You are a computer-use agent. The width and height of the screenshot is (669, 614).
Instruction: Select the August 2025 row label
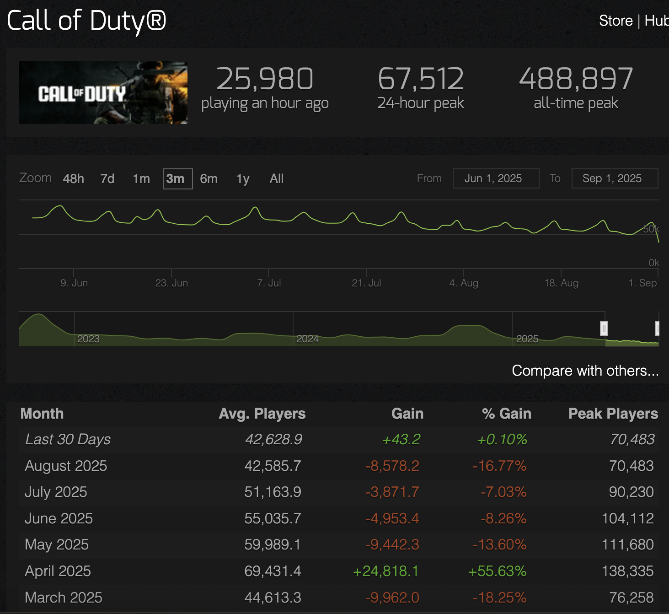[66, 466]
